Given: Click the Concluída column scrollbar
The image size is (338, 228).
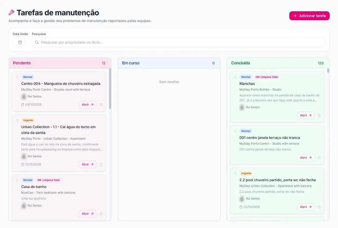Looking at the screenshot, I should click(x=328, y=70).
